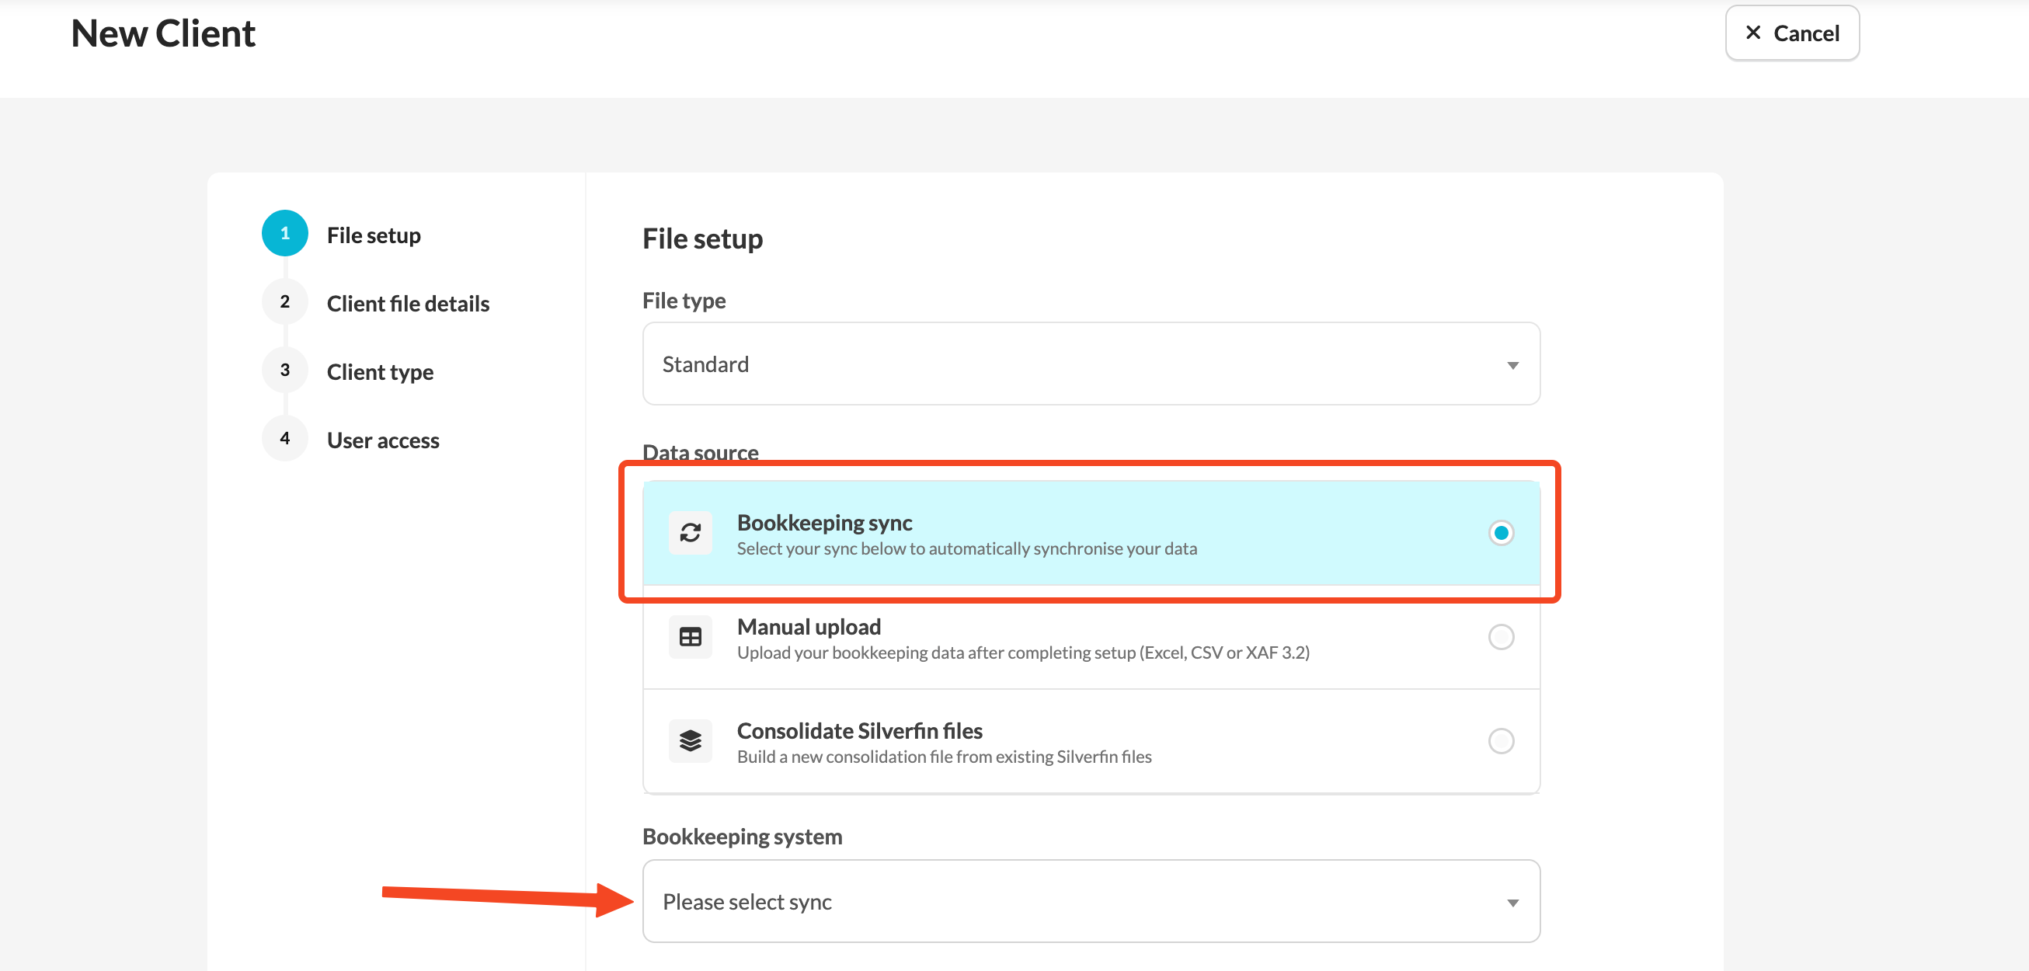Click the File type dropdown arrow
Screen dimensions: 2029x971
click(1512, 365)
